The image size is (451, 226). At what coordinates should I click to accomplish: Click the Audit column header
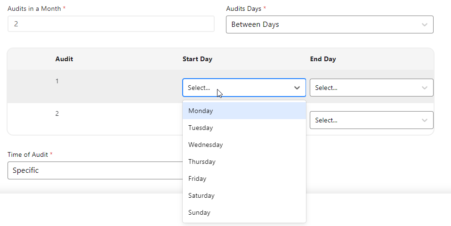(64, 59)
